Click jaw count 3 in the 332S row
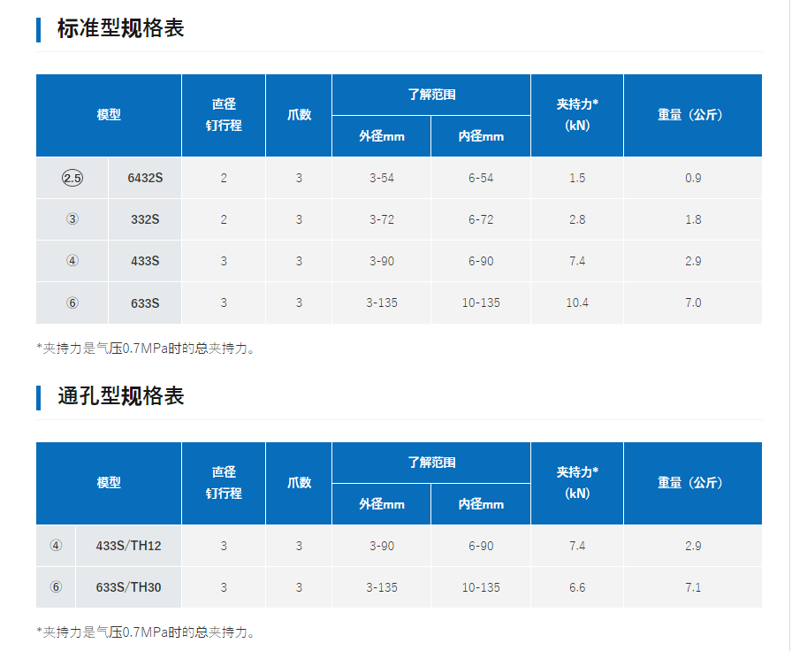 click(299, 219)
